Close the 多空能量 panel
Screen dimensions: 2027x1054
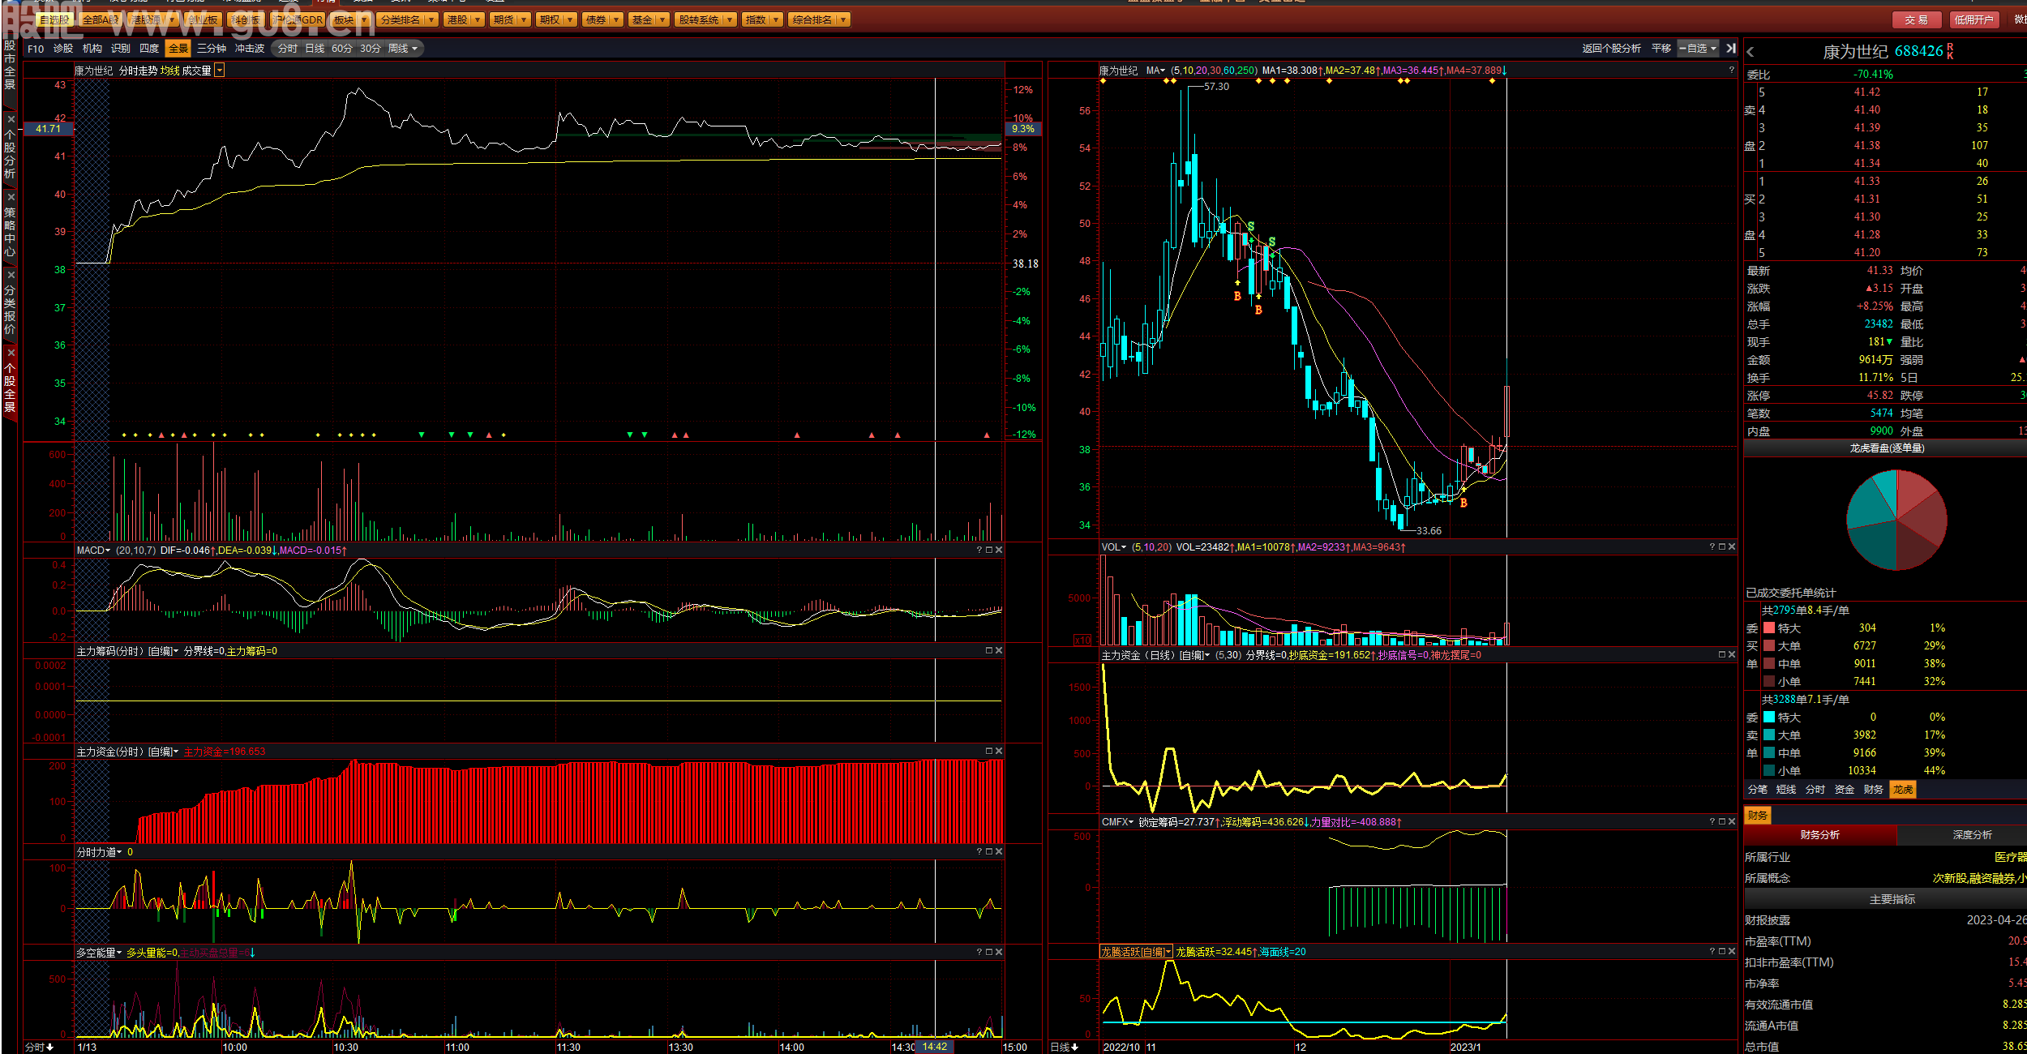pos(999,952)
